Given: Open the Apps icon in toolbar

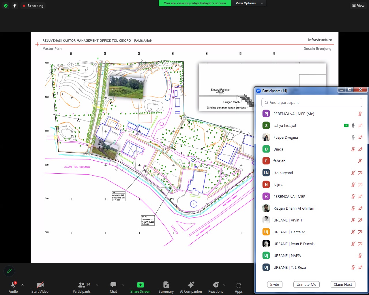Looking at the screenshot, I should coord(239,285).
